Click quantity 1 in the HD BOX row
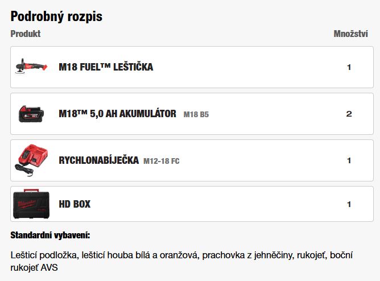Screen dimensions: 380x281 coord(349,204)
